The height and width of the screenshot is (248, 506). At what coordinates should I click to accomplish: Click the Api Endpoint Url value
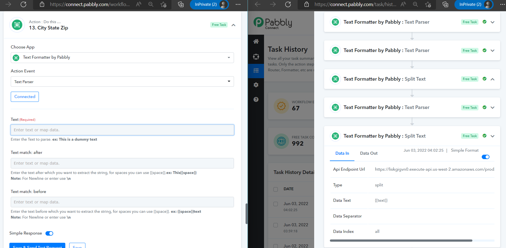click(435, 169)
